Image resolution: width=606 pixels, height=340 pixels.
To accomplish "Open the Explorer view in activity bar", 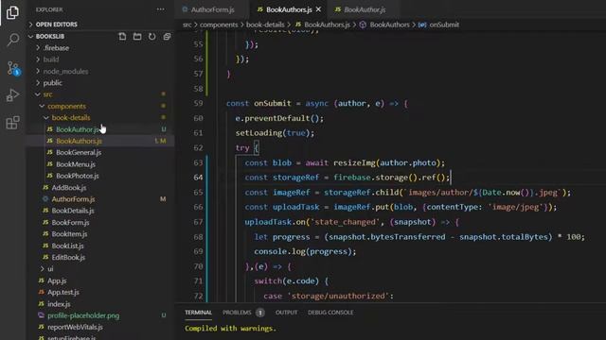I will [12, 12].
